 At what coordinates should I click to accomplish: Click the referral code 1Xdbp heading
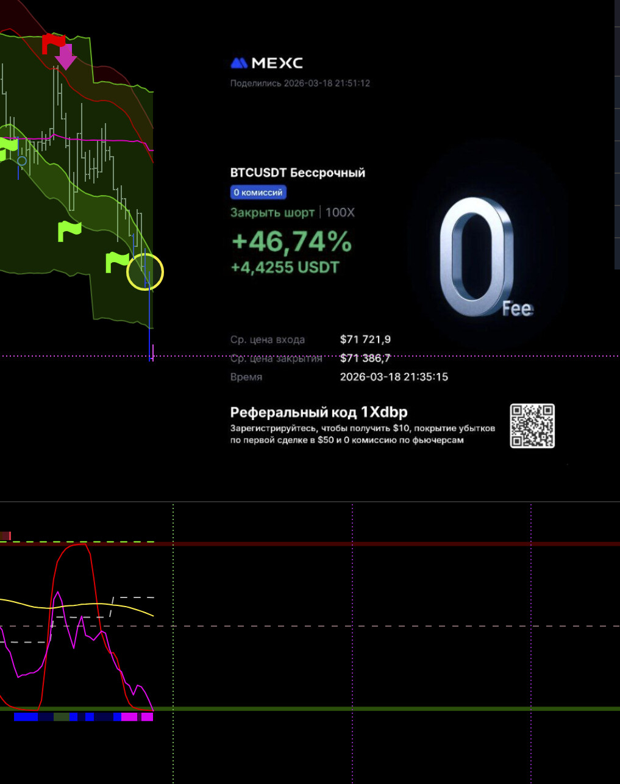click(x=318, y=412)
